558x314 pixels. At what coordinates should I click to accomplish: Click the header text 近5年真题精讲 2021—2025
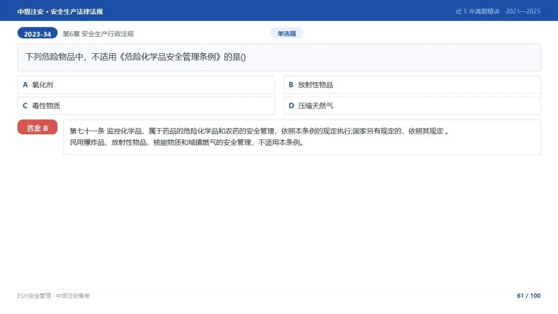point(498,11)
